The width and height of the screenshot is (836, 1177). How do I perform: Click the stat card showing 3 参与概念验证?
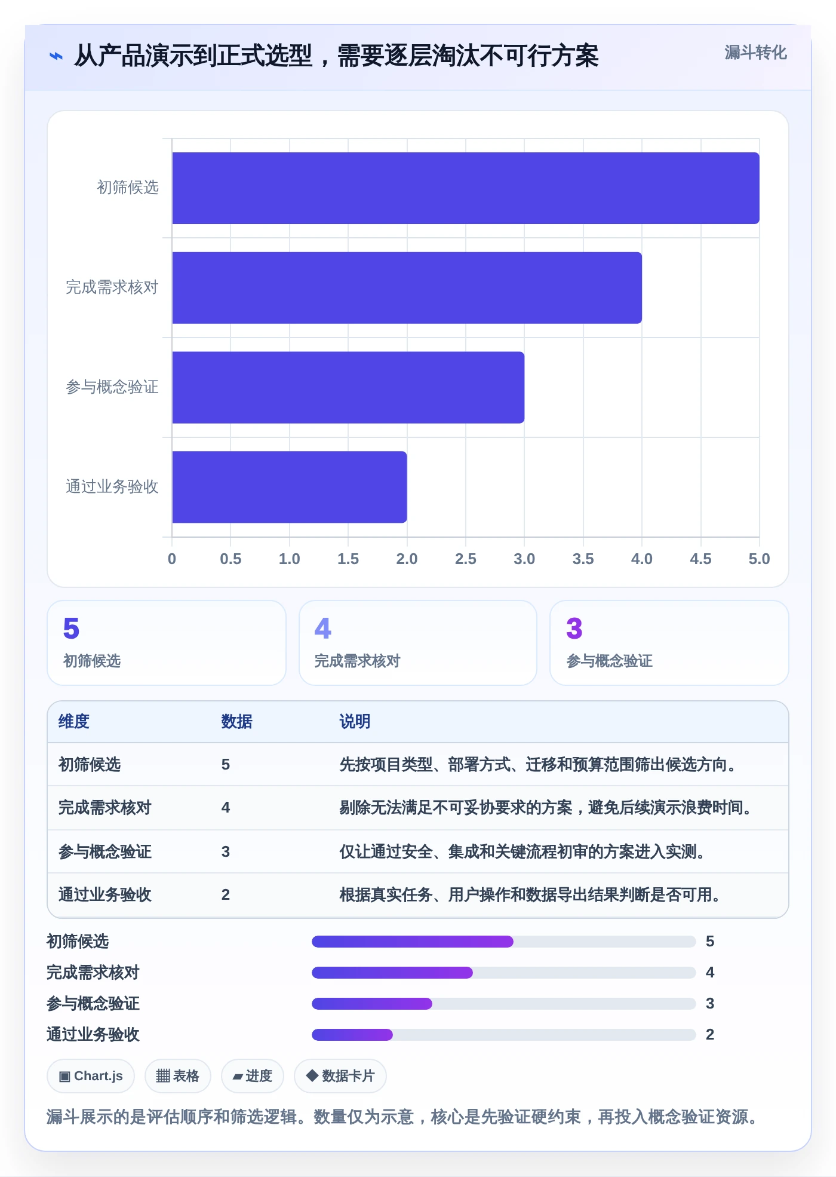pyautogui.click(x=669, y=643)
